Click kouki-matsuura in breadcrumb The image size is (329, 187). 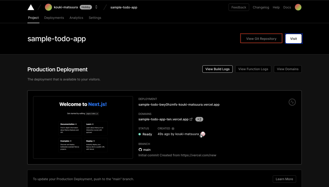[66, 7]
